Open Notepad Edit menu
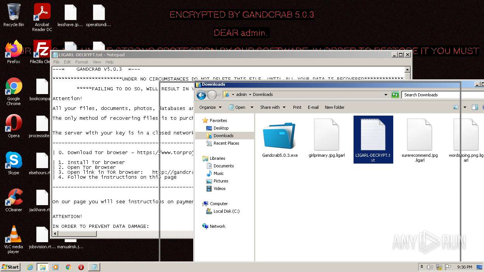Viewport: 484px width, 272px height. point(67,62)
